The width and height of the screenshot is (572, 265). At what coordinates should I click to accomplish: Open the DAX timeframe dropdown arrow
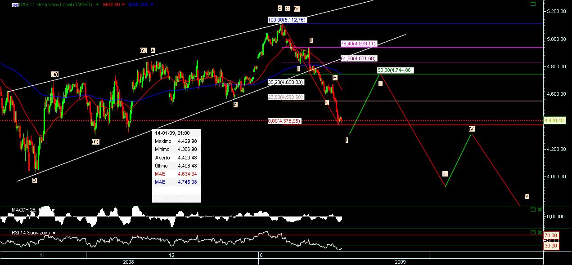coord(98,4)
